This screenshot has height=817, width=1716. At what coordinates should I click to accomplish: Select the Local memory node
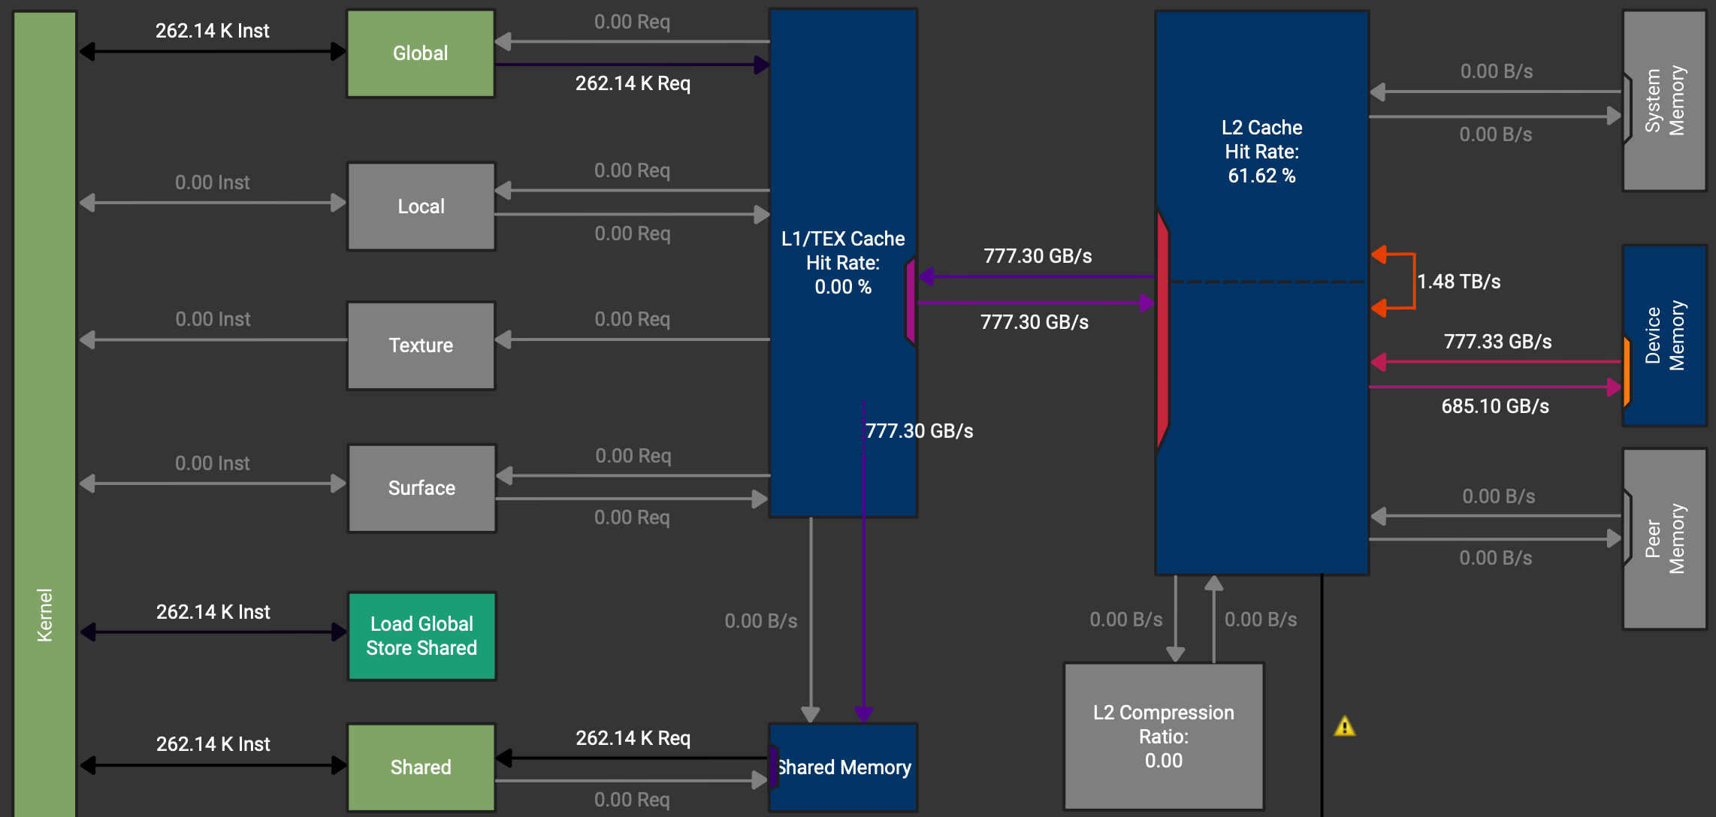point(420,205)
